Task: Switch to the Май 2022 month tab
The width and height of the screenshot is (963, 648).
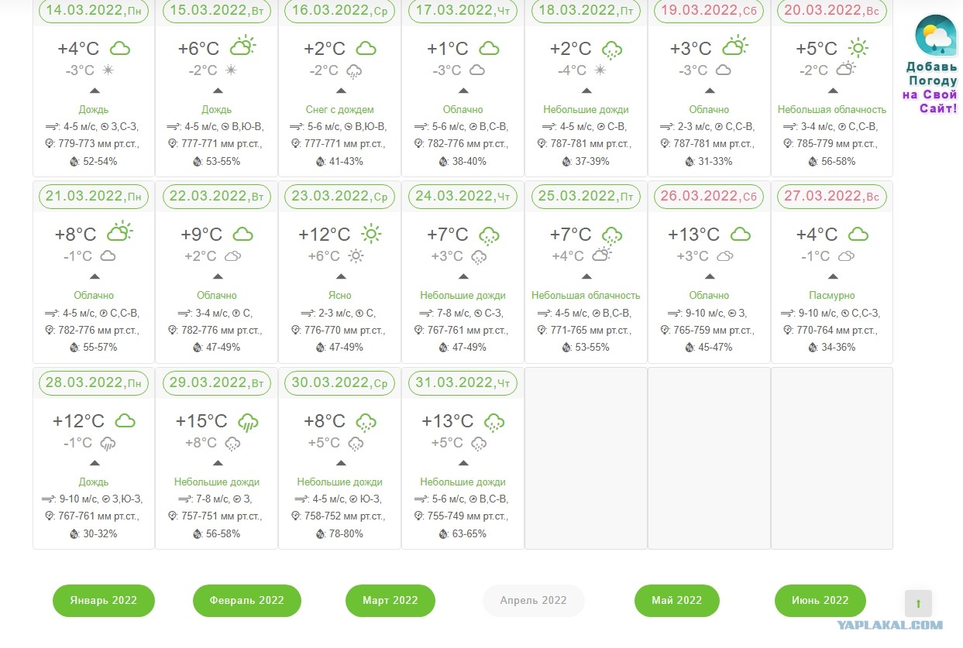Action: [x=677, y=601]
